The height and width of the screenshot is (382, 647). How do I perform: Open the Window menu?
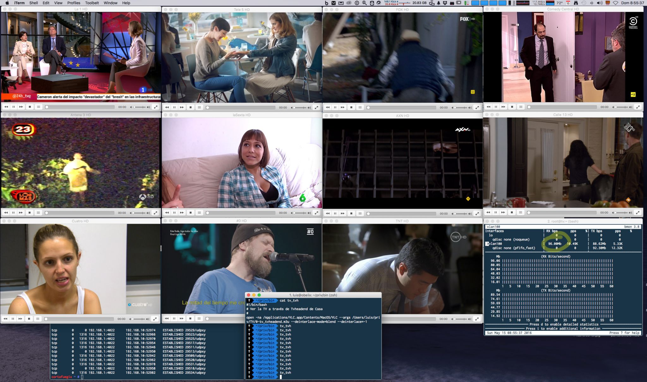tap(111, 3)
